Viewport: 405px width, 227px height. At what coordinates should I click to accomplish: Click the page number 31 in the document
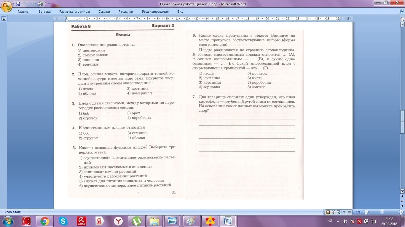[174, 192]
